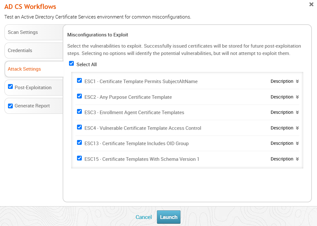Uncheck ESC1 SubjectAltName misconfiguration
This screenshot has height=226, width=317.
pyautogui.click(x=80, y=81)
